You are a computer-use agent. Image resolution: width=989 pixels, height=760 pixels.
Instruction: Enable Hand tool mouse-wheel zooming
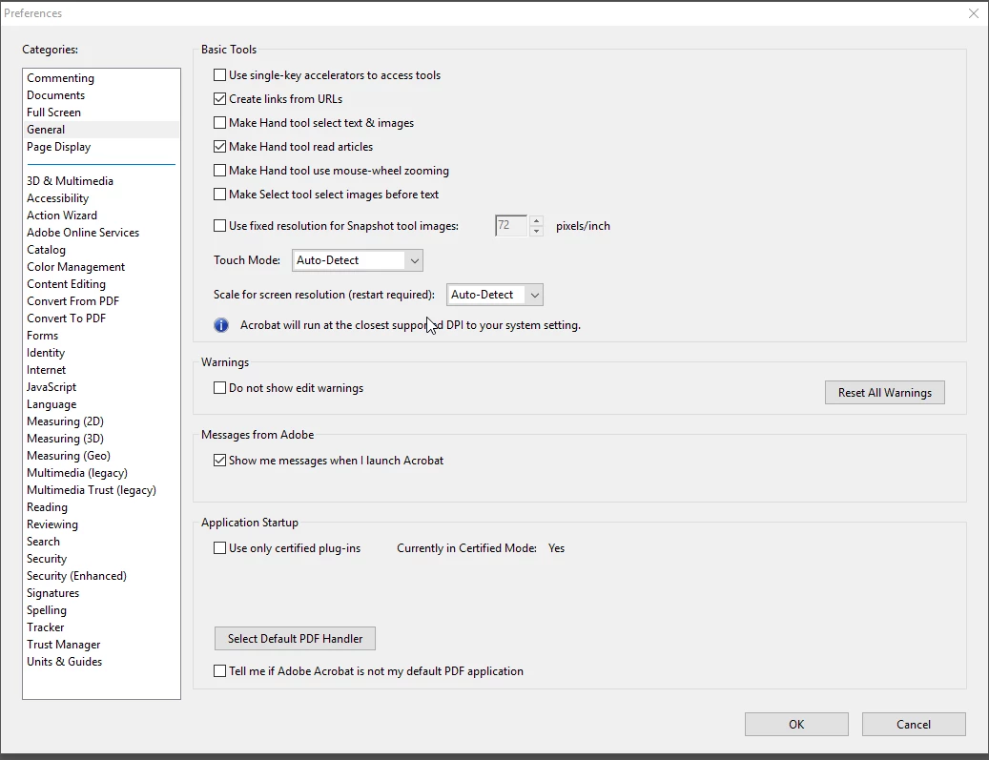(x=219, y=171)
